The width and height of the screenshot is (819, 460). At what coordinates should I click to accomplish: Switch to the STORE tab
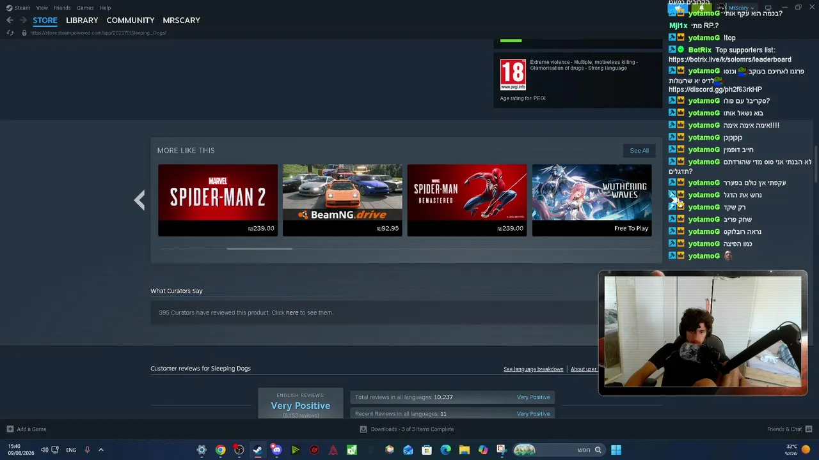tap(45, 20)
